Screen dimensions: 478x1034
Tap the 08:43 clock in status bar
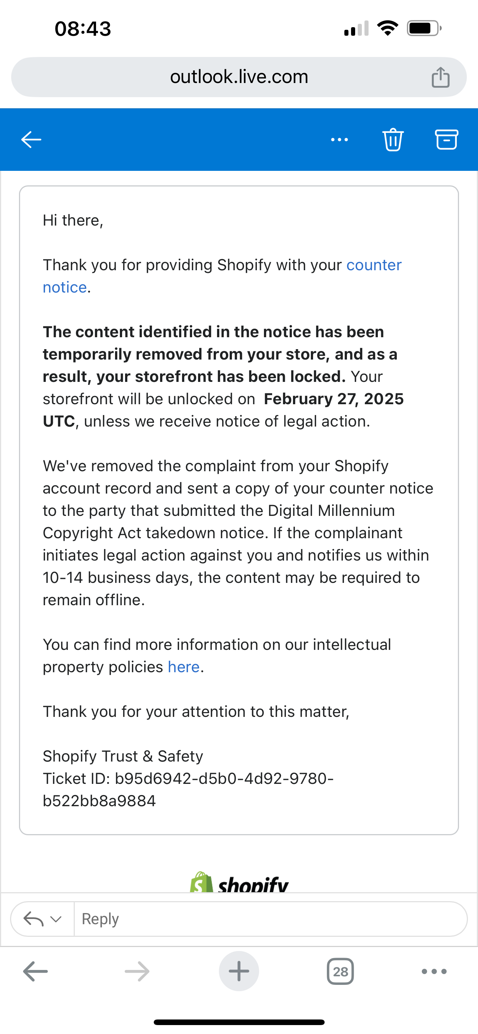[83, 29]
